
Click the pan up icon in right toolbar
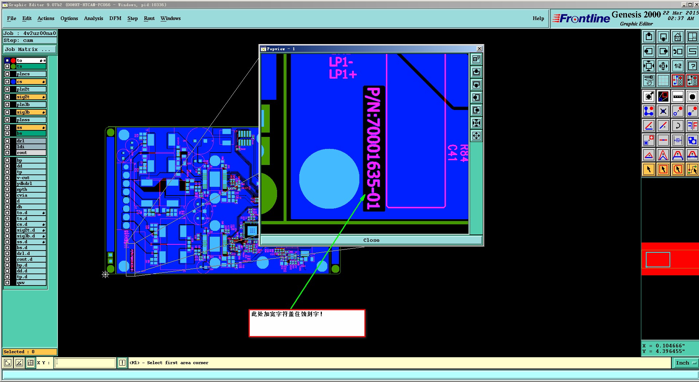[x=649, y=37]
